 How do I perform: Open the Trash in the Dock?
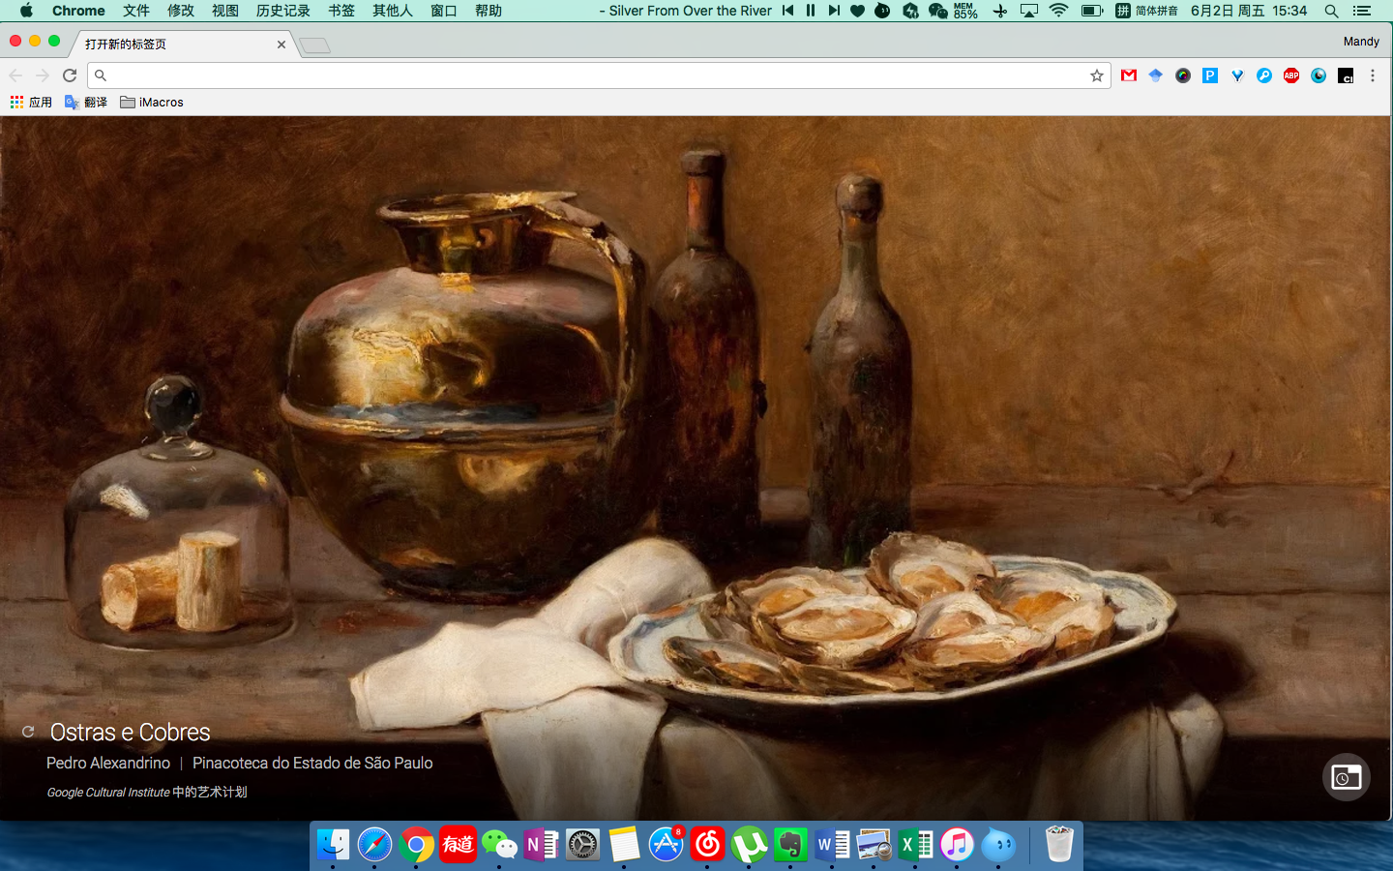[1059, 845]
